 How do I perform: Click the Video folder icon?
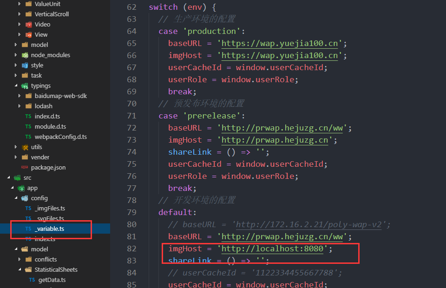[x=28, y=25]
